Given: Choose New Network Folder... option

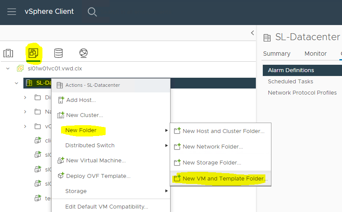Looking at the screenshot, I should (220, 146).
